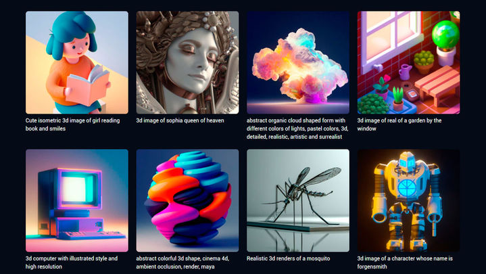Click caption '3d image of real of a garden'
486x274 pixels.
399,124
